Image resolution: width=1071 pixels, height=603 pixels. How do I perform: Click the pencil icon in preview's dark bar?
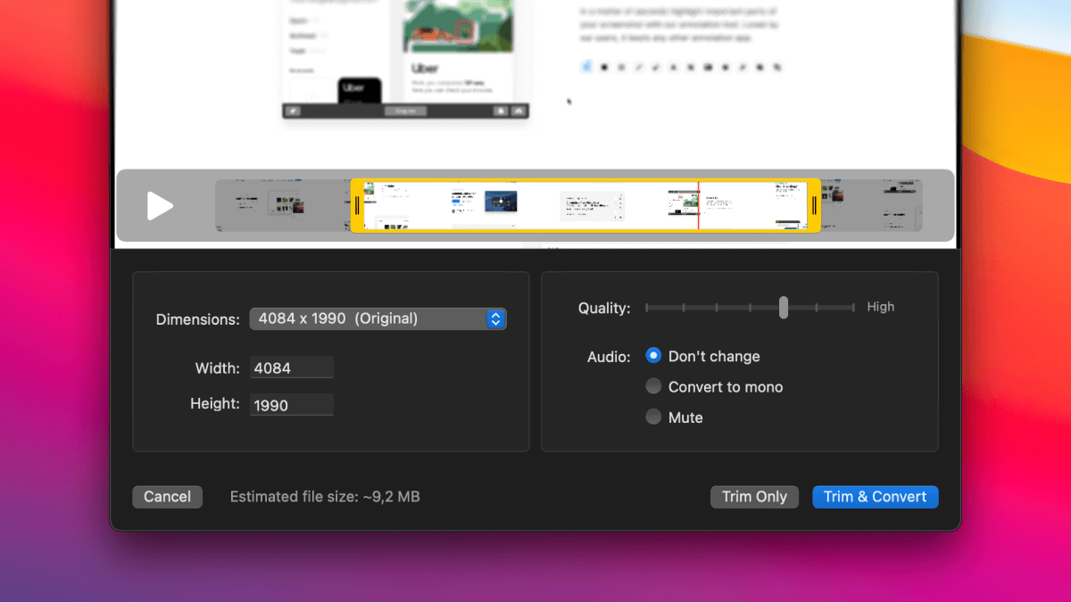point(295,111)
